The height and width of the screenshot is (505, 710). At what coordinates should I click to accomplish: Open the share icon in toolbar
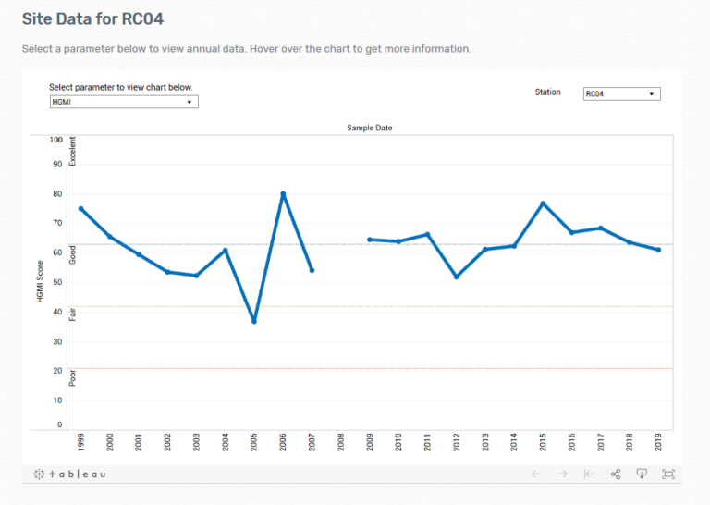tap(615, 474)
